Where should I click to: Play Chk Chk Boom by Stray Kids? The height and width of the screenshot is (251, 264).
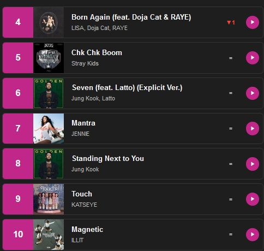[x=253, y=58]
